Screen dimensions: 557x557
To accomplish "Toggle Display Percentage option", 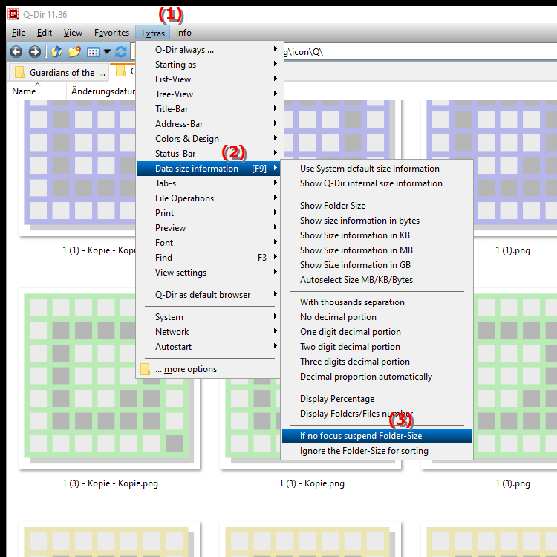I will click(x=377, y=399).
